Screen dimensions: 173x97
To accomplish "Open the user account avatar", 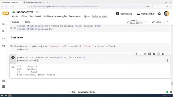I will point(167,14).
